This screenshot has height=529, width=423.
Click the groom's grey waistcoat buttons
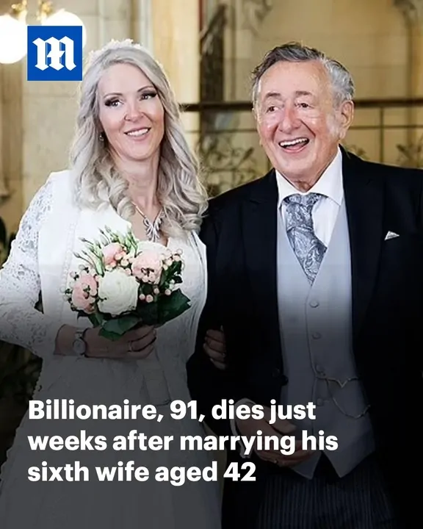tap(315, 337)
